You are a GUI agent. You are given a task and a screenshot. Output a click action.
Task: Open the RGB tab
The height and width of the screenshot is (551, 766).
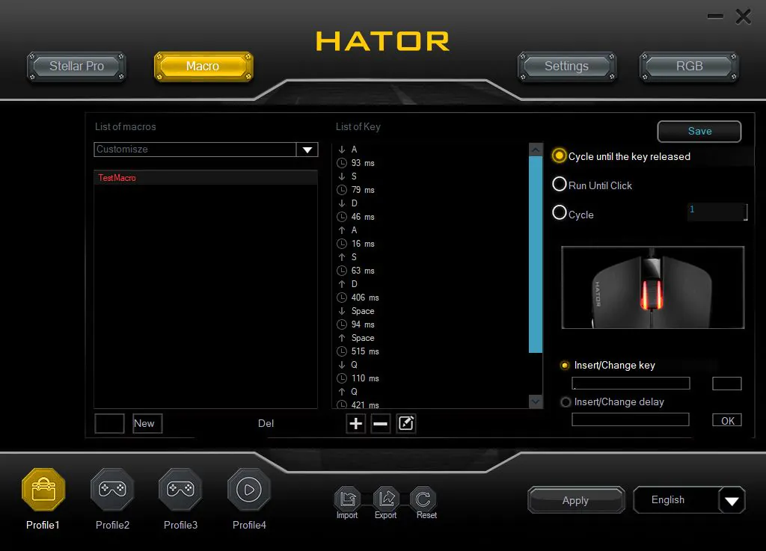689,67
